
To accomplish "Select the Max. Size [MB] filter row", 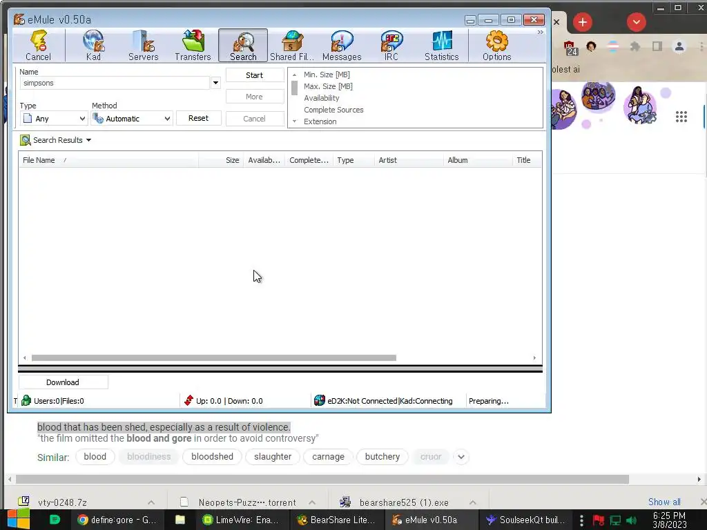I will (x=328, y=86).
